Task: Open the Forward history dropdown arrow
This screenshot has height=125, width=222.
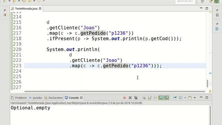Action: (44, 1)
